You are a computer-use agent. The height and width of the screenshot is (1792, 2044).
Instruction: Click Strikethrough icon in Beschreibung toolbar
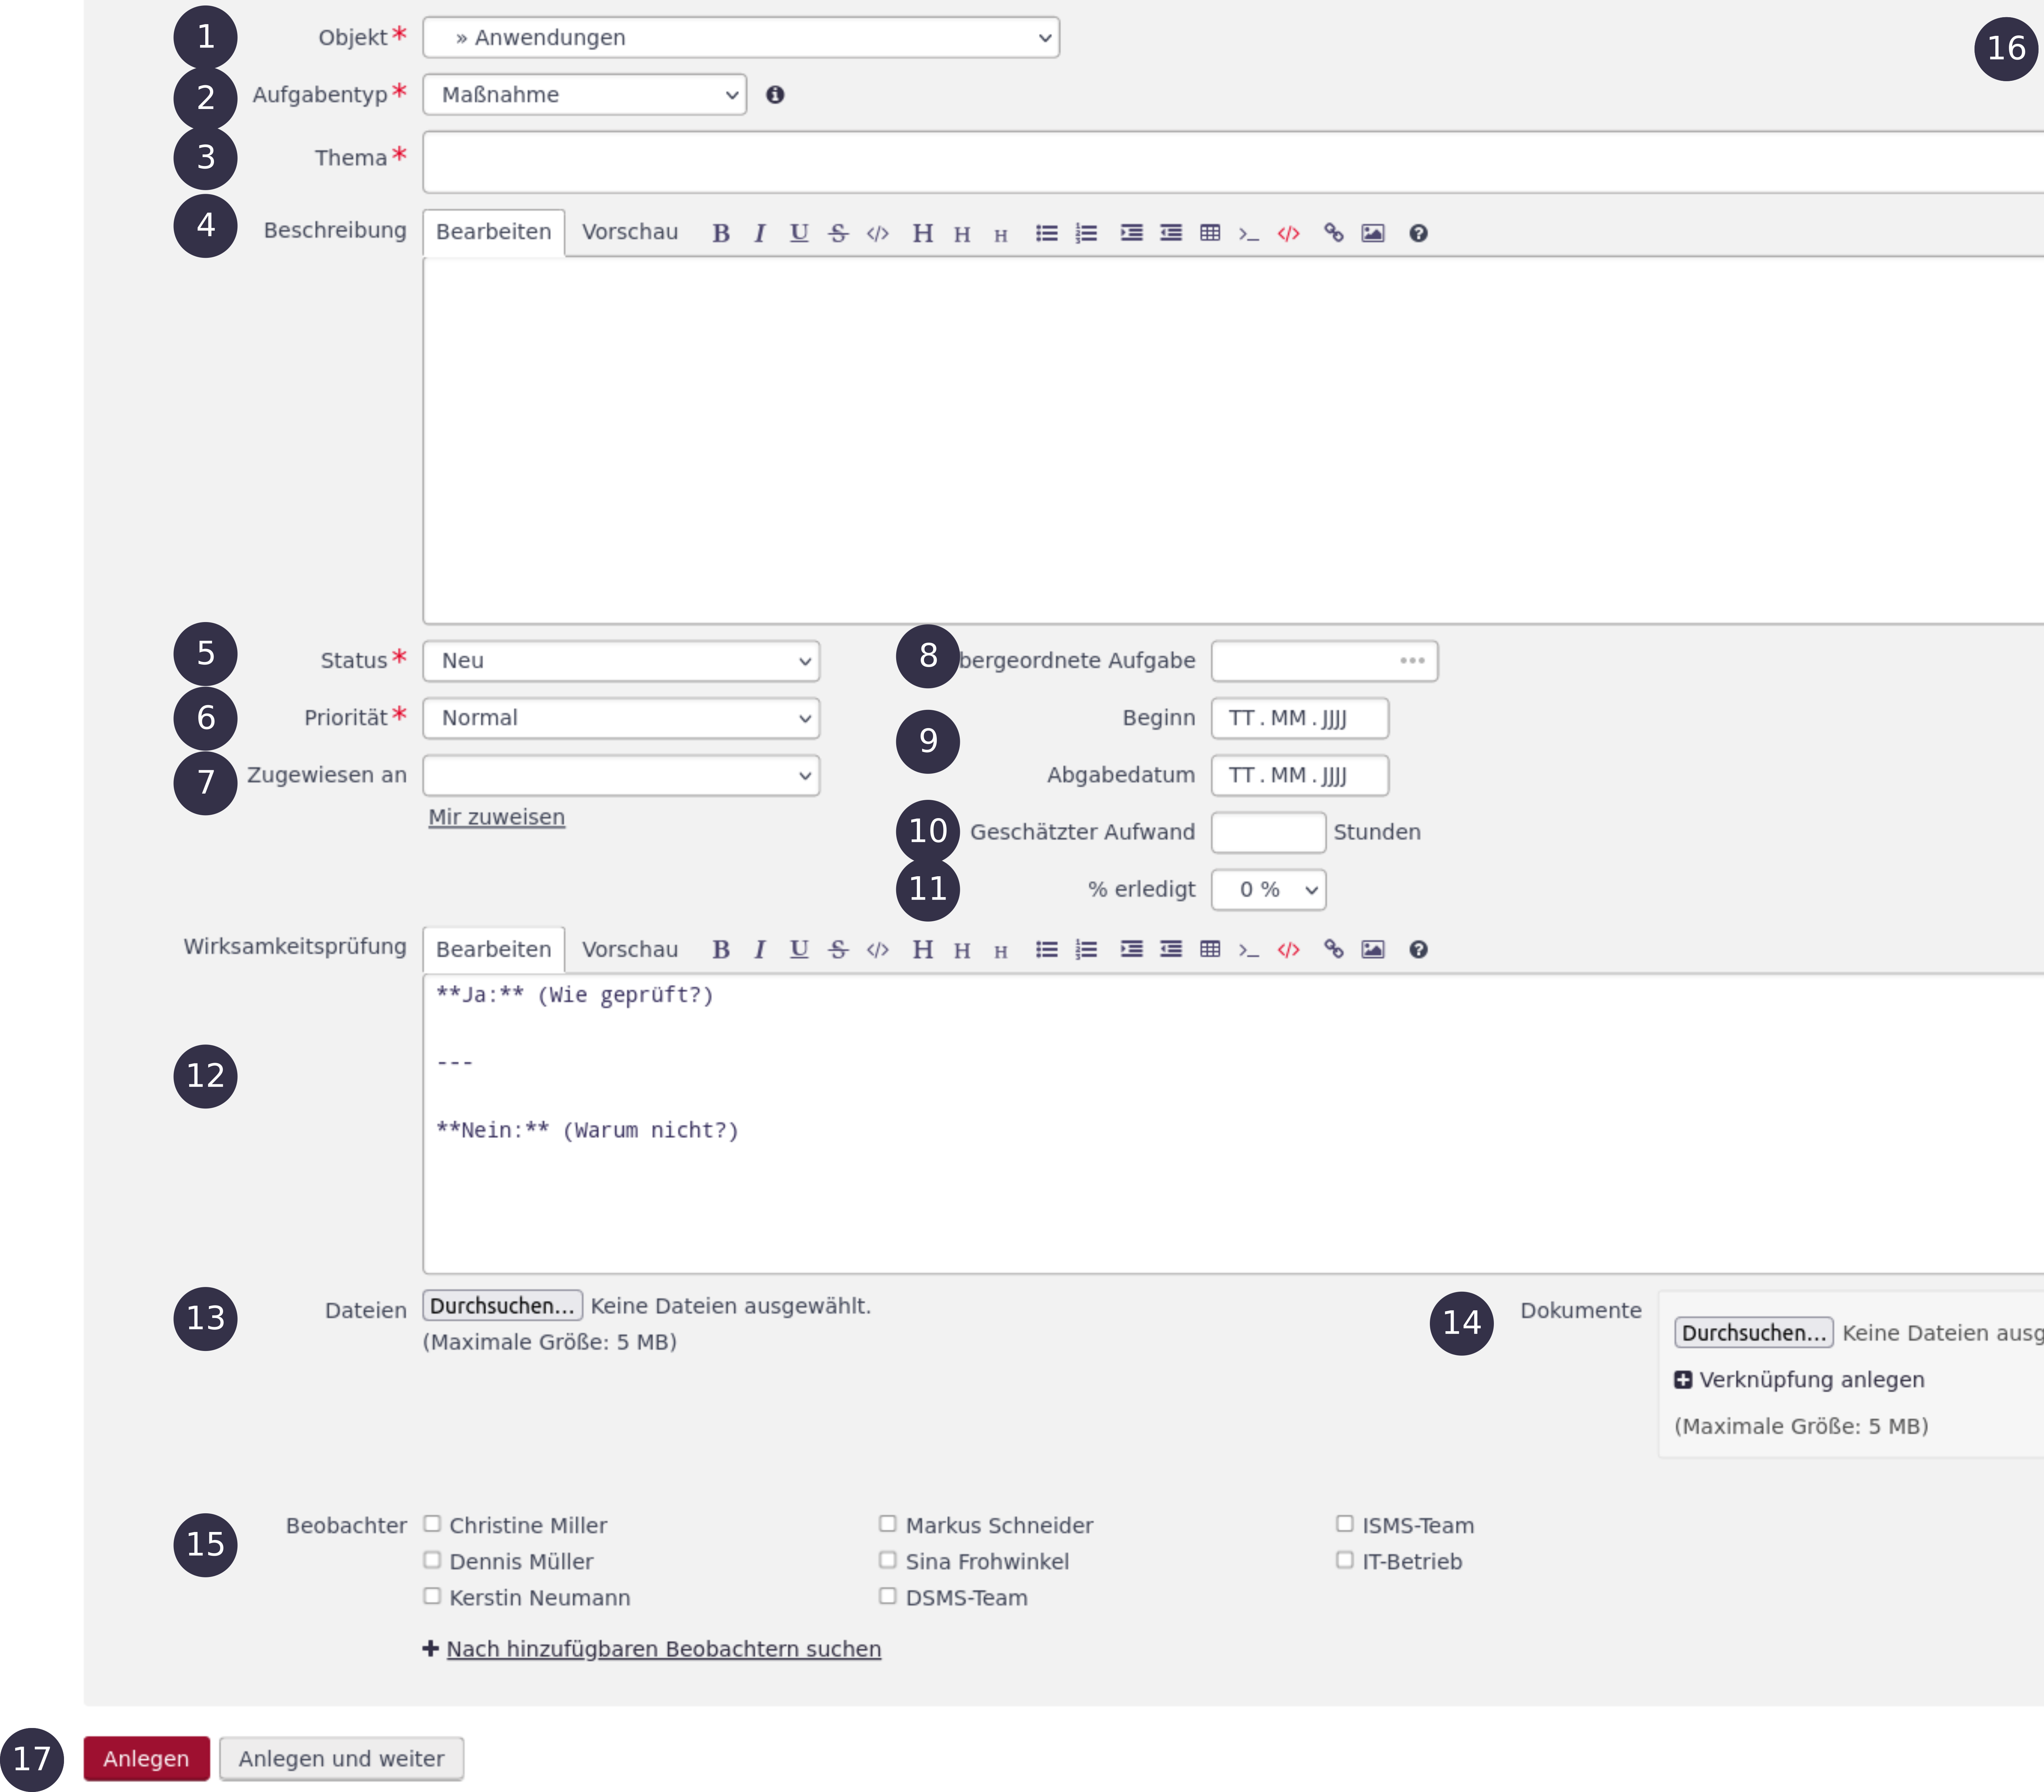pos(838,233)
